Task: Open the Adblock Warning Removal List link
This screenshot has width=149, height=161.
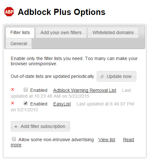Action: pyautogui.click(x=85, y=90)
